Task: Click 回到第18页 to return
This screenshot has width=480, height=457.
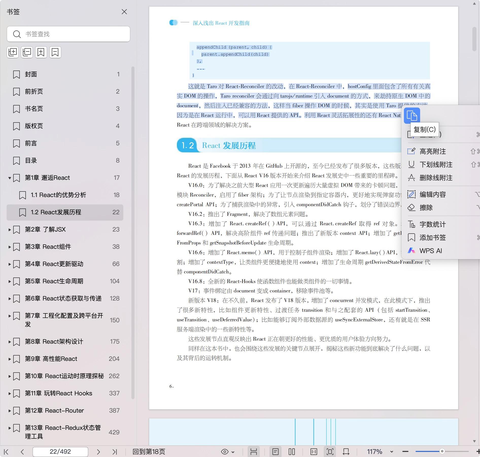Action: [x=149, y=452]
